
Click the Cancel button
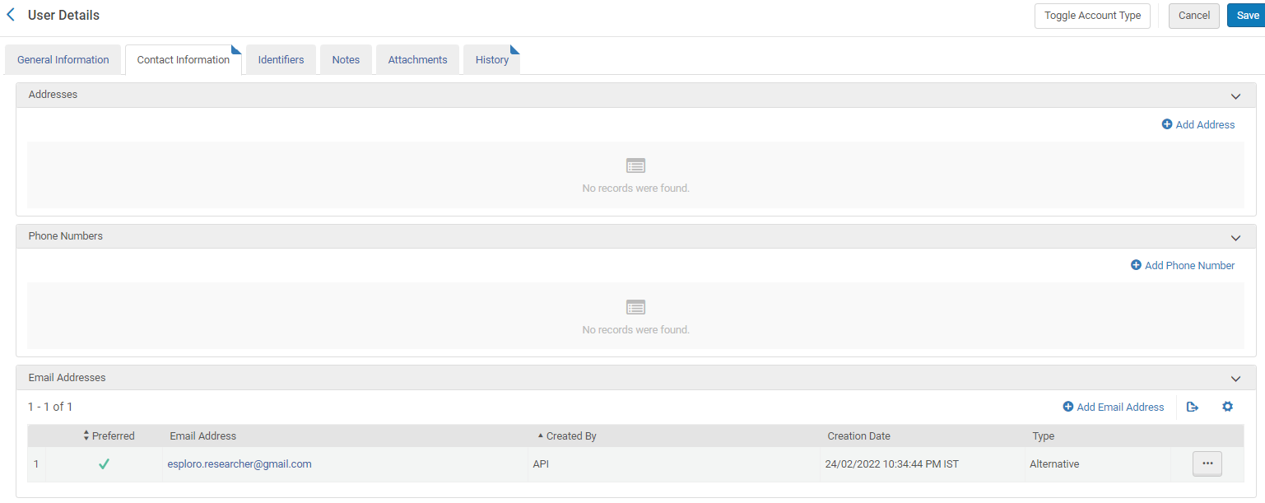click(1193, 16)
